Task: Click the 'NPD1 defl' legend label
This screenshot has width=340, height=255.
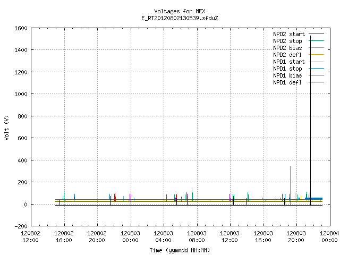Action: (287, 83)
